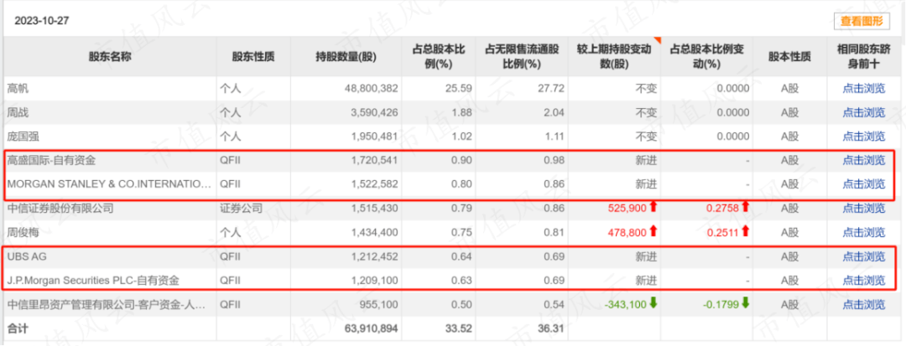Click the 股东性质 column header
This screenshot has height=346, width=906.
(253, 56)
